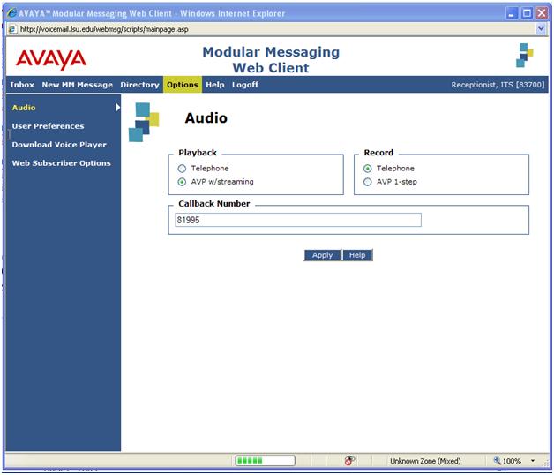Close the Internet Explorer window

[542, 13]
